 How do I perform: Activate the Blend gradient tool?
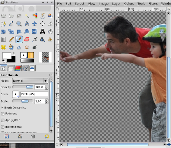coord(3,39)
